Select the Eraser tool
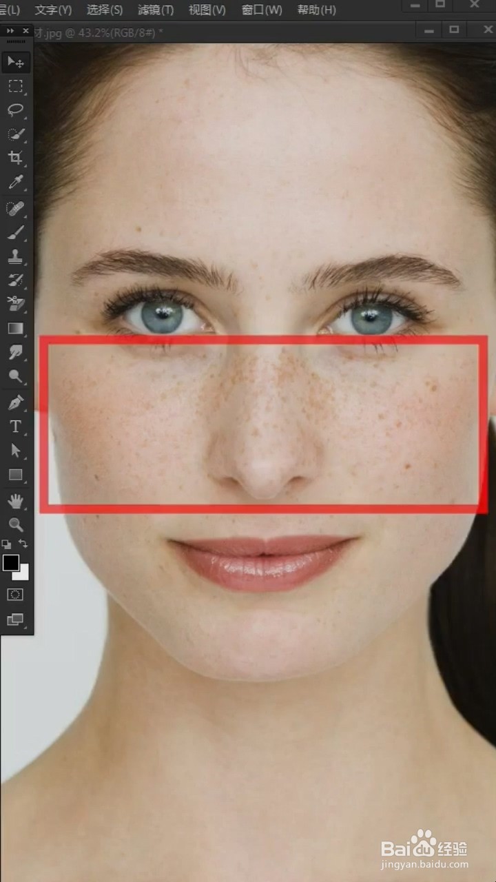 click(15, 304)
